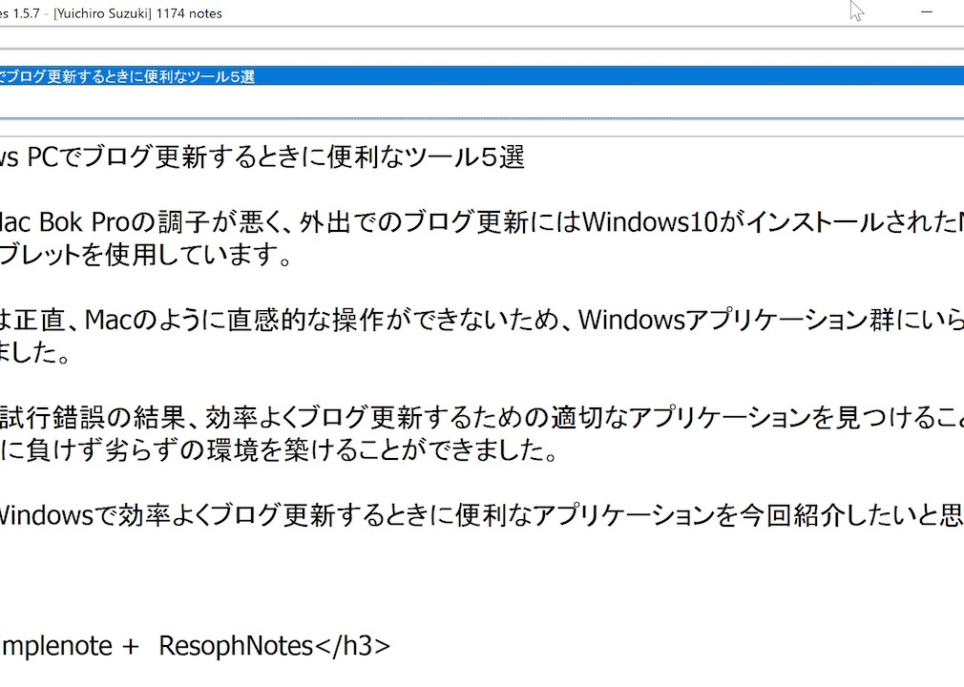Image resolution: width=964 pixels, height=687 pixels.
Task: Select the highlighted note in the list
Action: coord(482,76)
